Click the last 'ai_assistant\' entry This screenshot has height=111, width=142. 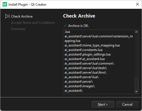coord(74,91)
